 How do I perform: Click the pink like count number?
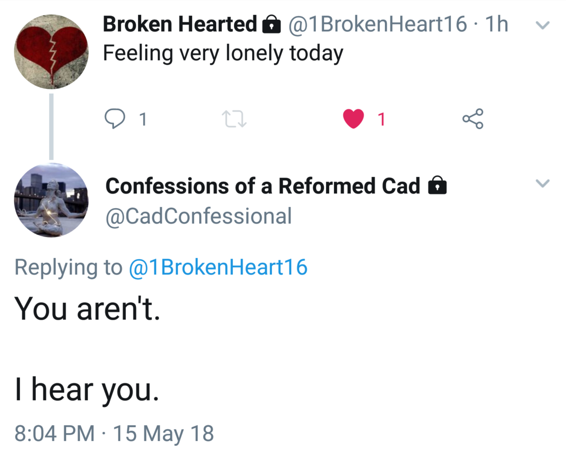381,119
